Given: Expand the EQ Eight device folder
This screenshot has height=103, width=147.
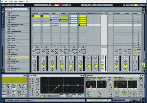Looking at the screenshot, I should pos(7,18).
